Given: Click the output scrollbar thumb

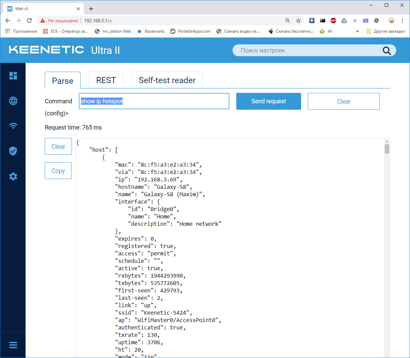Looking at the screenshot, I should (x=387, y=149).
